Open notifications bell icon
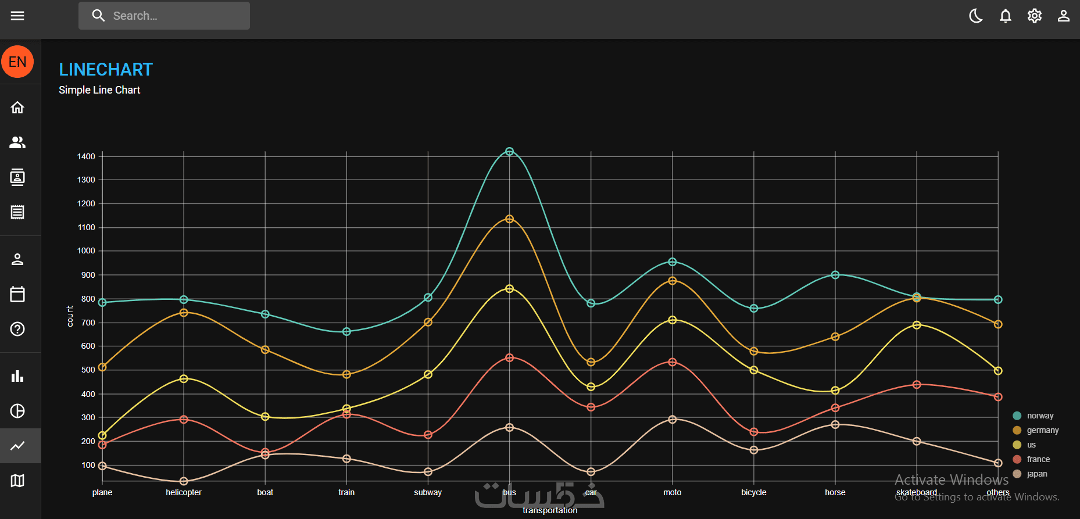 pos(1005,16)
